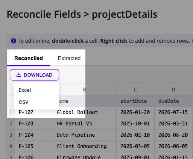Select row number 2
The height and width of the screenshot is (159, 193).
pos(11,123)
